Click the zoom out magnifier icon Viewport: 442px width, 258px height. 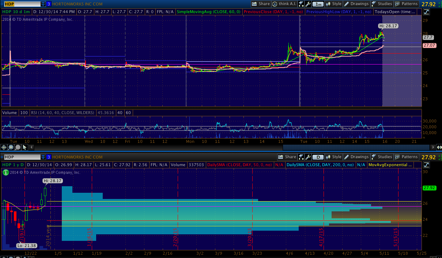[18, 147]
